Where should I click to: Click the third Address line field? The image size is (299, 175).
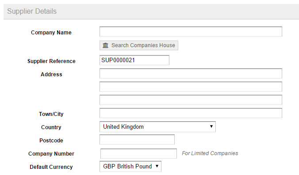pyautogui.click(x=191, y=100)
